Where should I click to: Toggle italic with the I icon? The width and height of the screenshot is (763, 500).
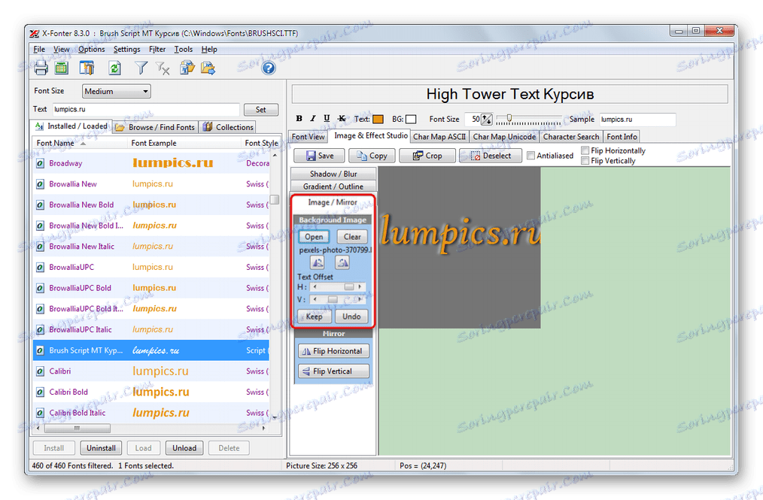click(313, 119)
